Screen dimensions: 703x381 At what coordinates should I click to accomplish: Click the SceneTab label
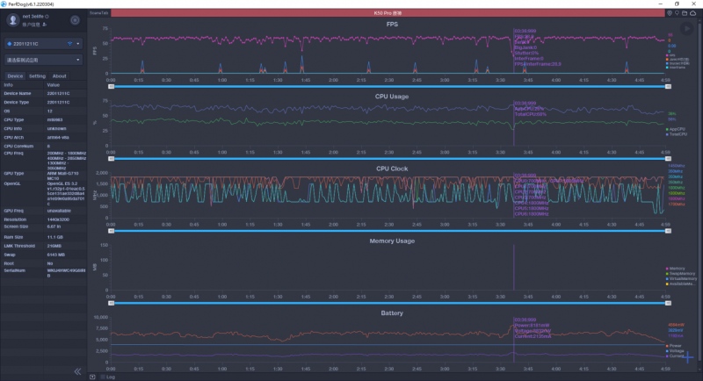pyautogui.click(x=99, y=13)
